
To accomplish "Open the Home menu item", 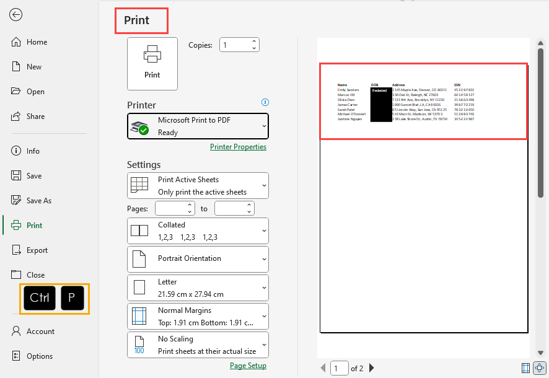I will 37,42.
